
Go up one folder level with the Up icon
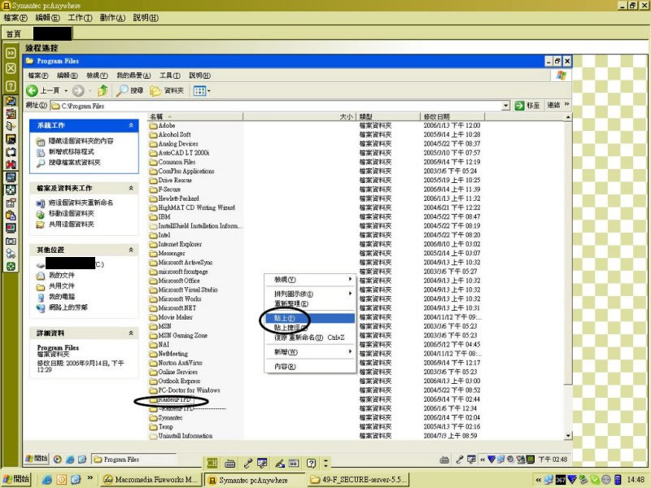point(103,90)
